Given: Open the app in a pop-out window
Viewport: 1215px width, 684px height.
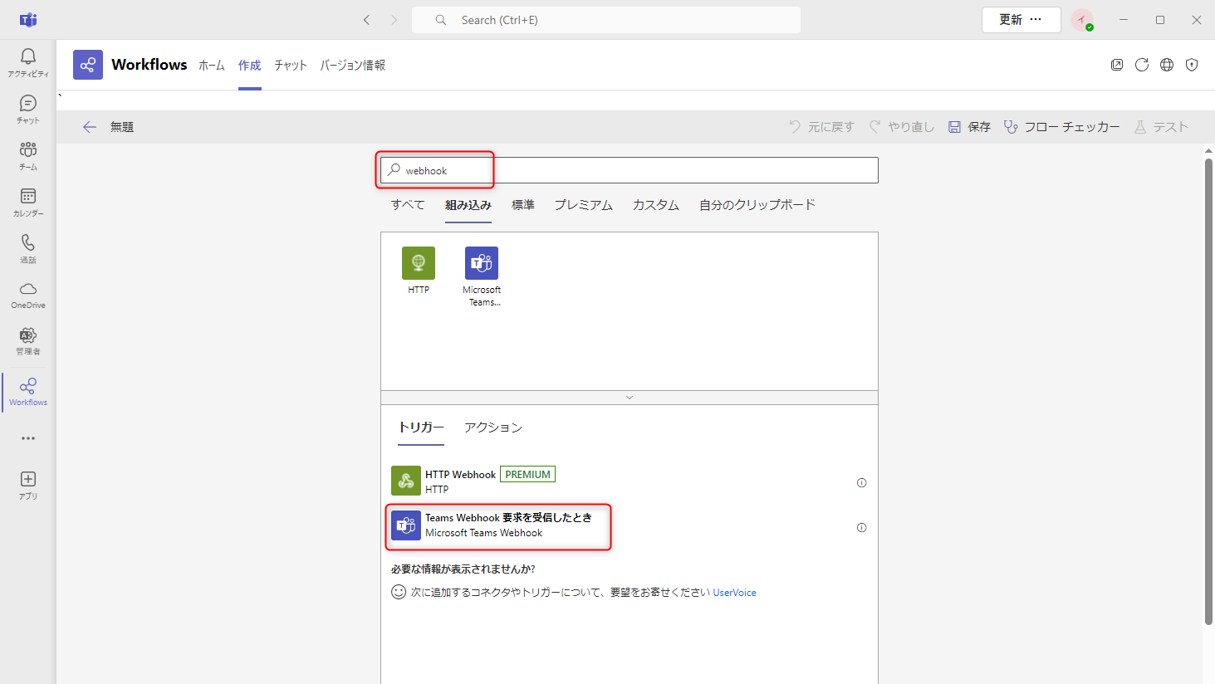Looking at the screenshot, I should click(1117, 65).
